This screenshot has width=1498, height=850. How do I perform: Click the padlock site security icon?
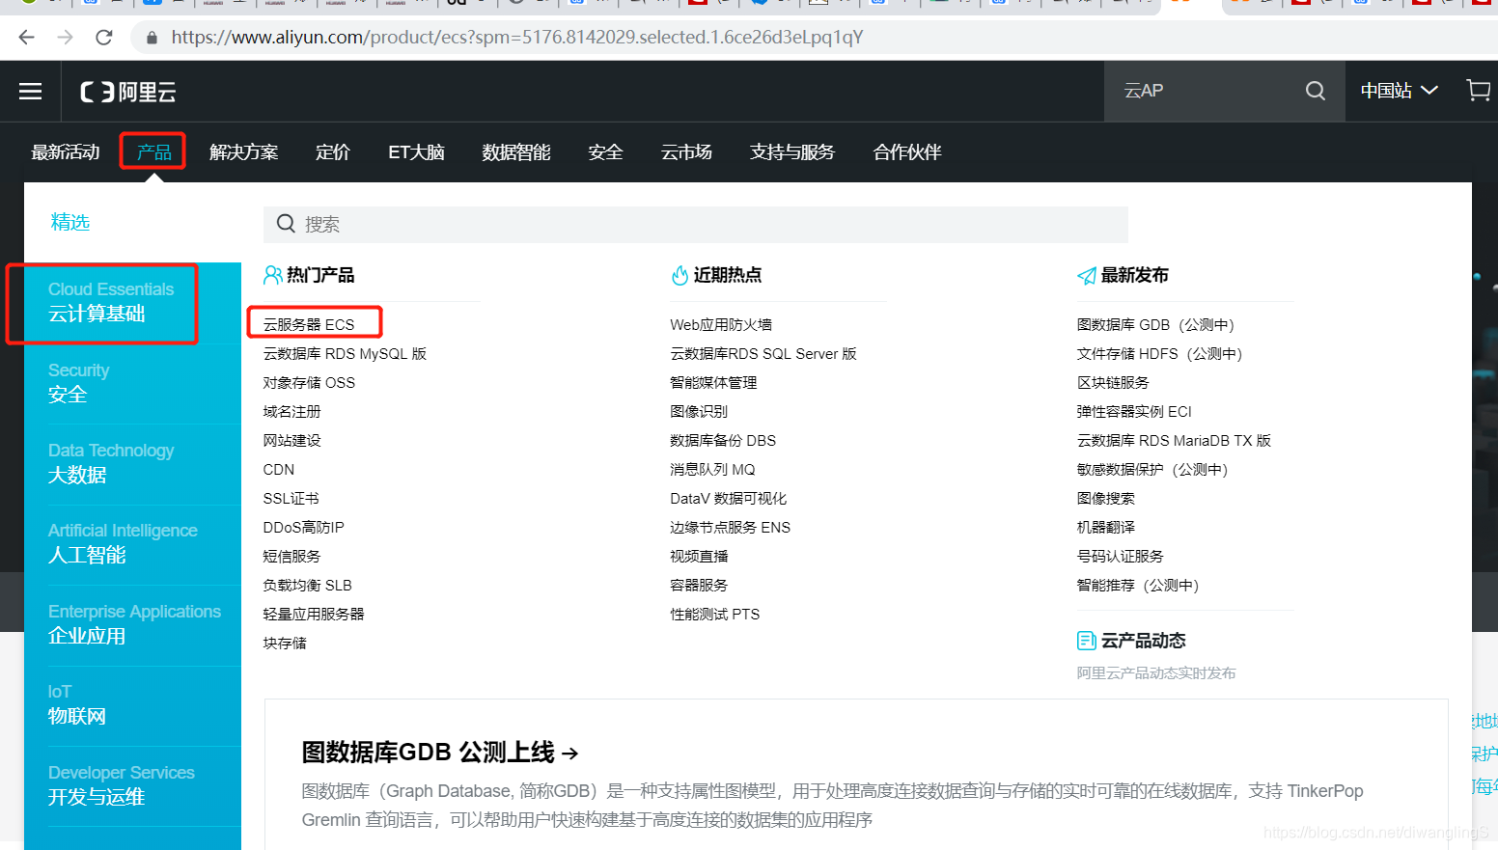point(152,38)
